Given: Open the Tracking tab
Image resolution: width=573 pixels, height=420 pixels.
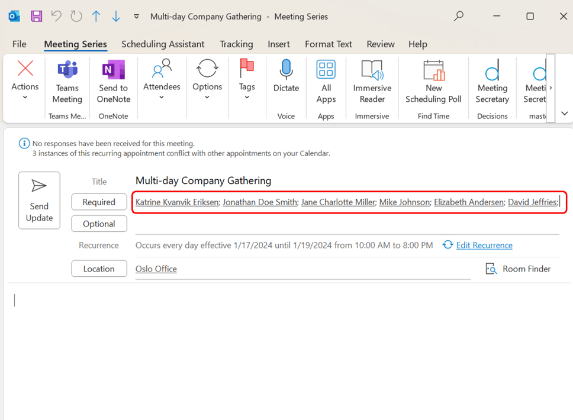Looking at the screenshot, I should 236,44.
